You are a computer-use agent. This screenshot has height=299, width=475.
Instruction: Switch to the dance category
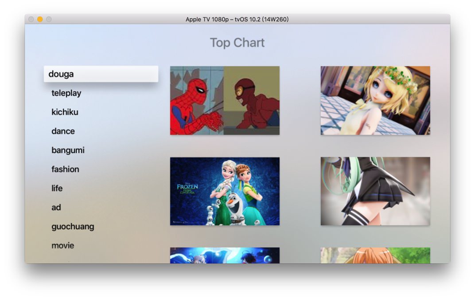coord(63,131)
